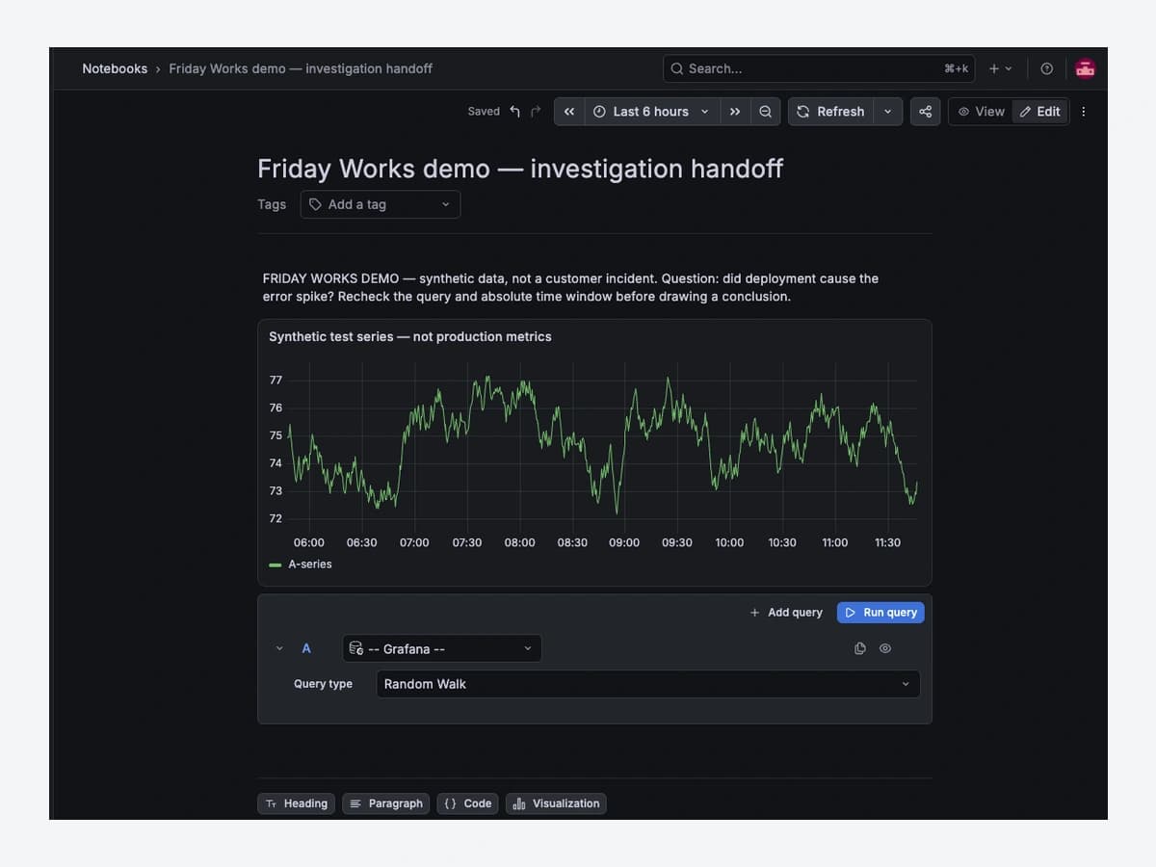1156x867 pixels.
Task: Redo the reverted notebook change
Action: (x=536, y=112)
